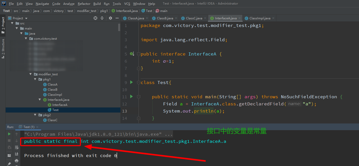Print the Run console output
359x166 pixels.
(x=17, y=161)
